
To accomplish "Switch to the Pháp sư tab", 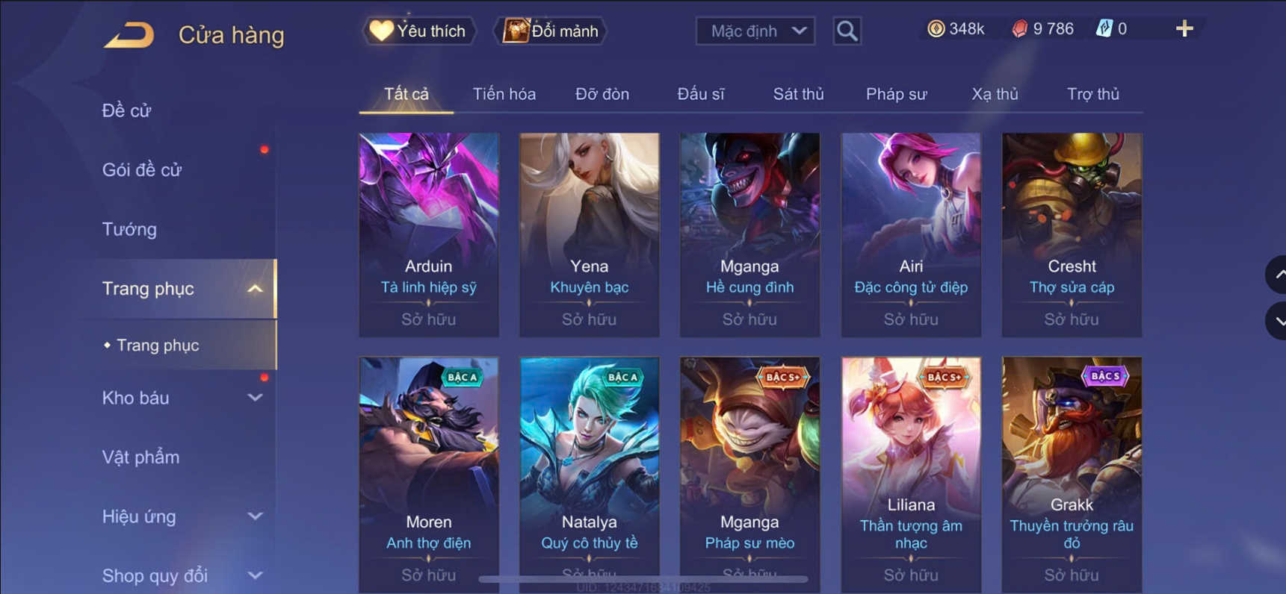I will click(896, 94).
